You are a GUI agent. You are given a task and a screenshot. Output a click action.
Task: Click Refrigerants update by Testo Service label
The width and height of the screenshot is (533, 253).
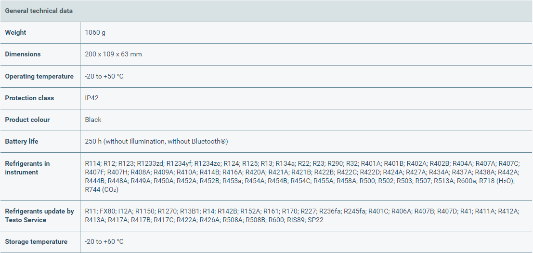pyautogui.click(x=39, y=215)
